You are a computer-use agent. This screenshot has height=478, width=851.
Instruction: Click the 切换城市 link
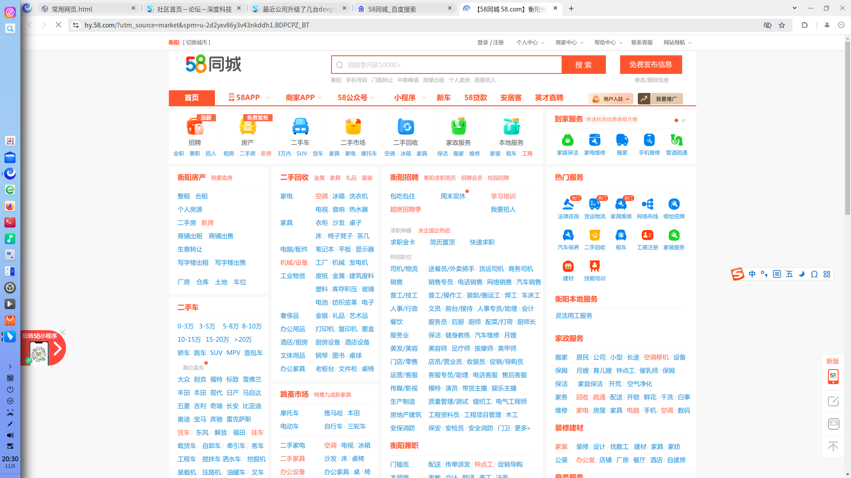click(x=197, y=42)
